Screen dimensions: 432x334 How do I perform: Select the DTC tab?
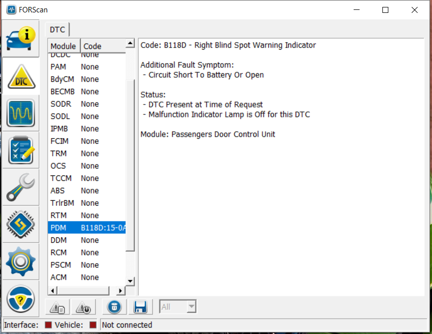click(x=58, y=30)
